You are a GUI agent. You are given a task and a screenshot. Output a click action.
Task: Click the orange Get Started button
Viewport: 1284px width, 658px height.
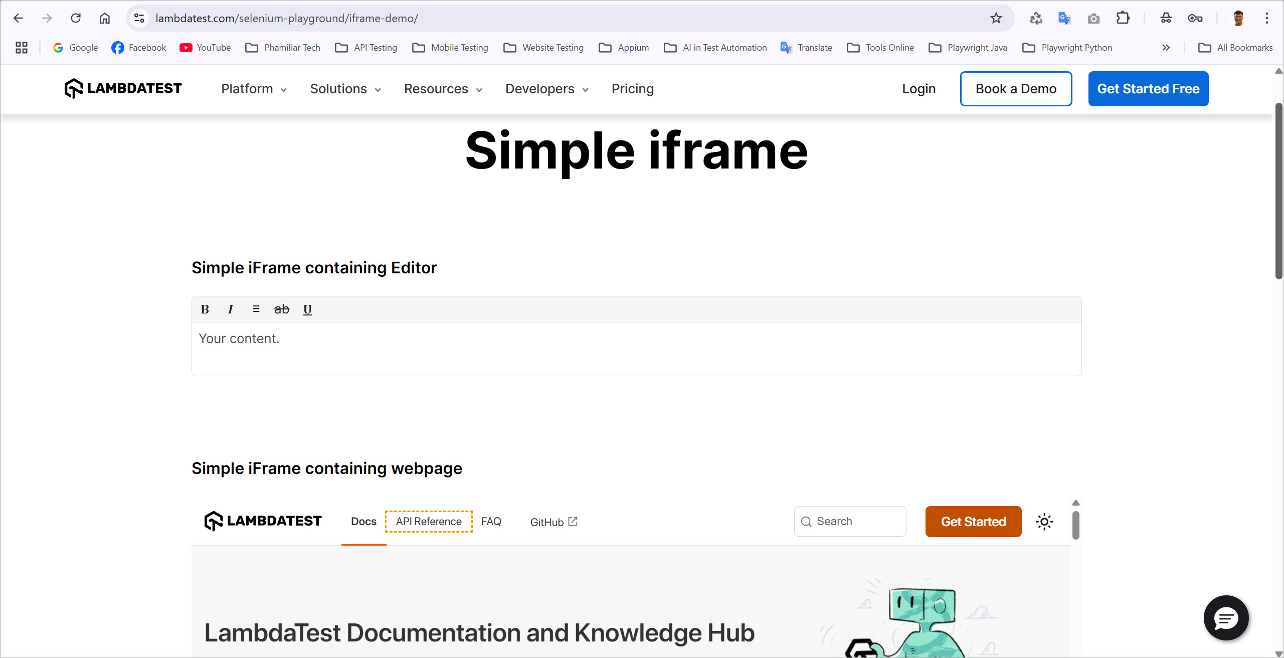(x=973, y=522)
